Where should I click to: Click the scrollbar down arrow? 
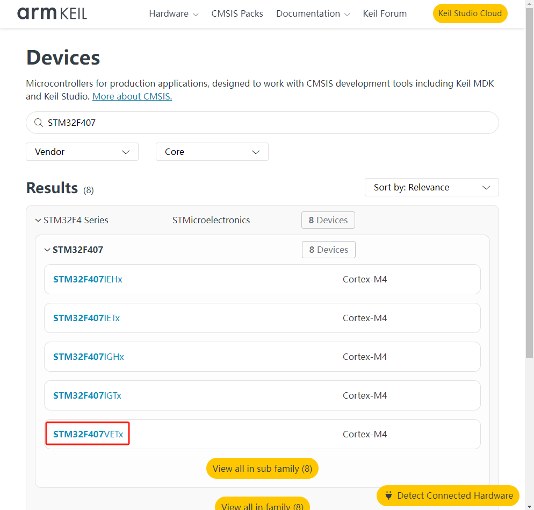coord(529,506)
